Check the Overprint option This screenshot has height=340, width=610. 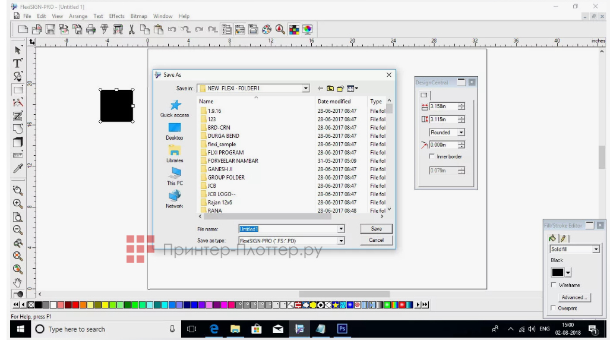pyautogui.click(x=554, y=308)
